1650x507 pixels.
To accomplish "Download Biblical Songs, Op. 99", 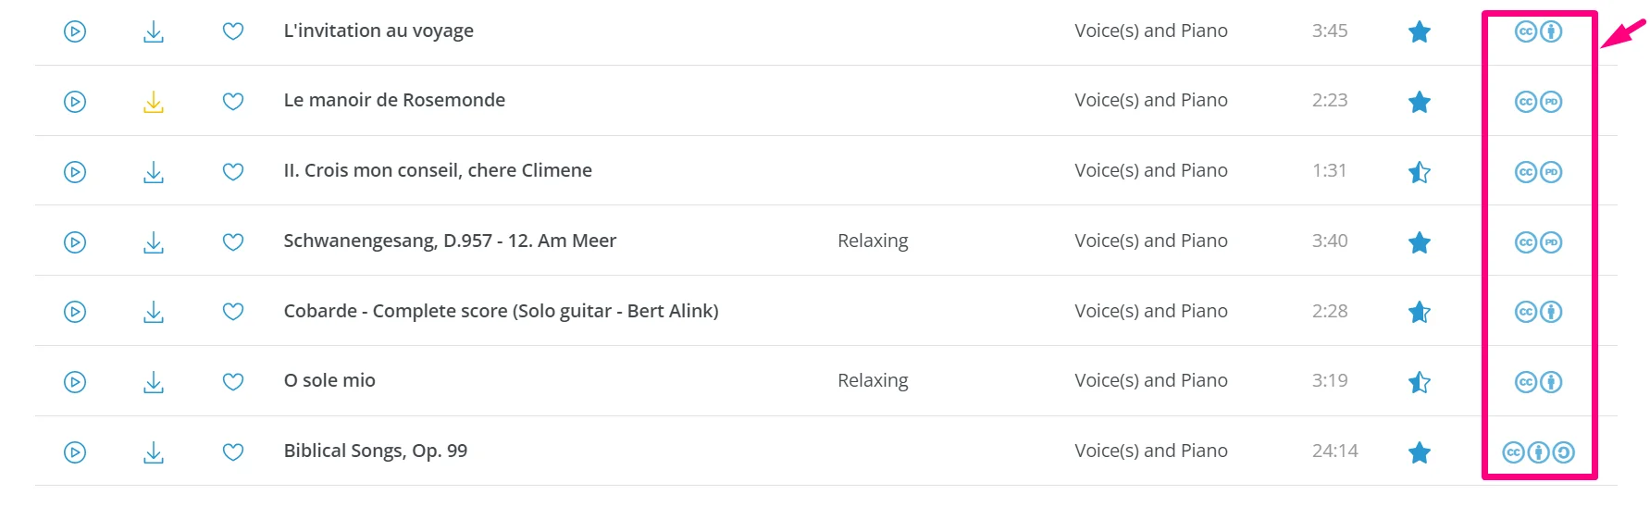I will click(x=154, y=452).
